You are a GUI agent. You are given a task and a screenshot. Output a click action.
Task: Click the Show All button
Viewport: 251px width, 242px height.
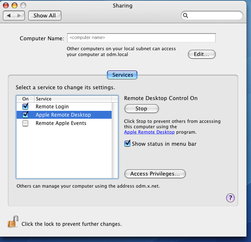pyautogui.click(x=45, y=15)
